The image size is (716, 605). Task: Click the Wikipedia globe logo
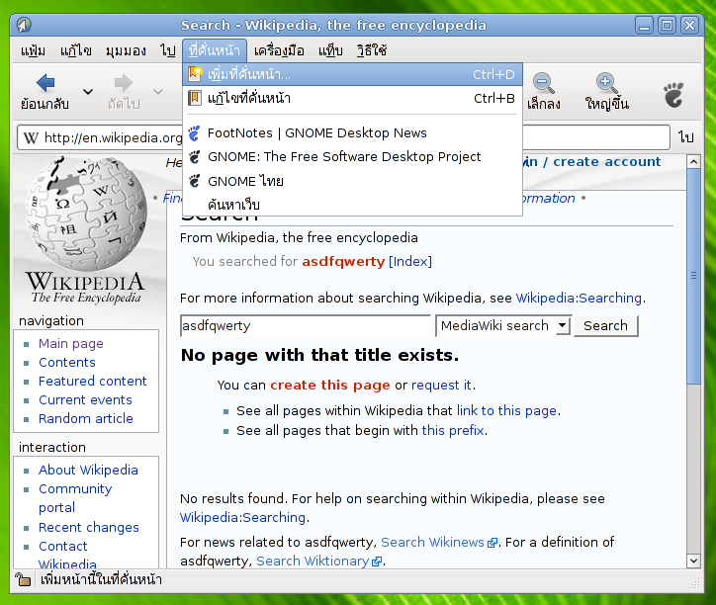(86, 213)
